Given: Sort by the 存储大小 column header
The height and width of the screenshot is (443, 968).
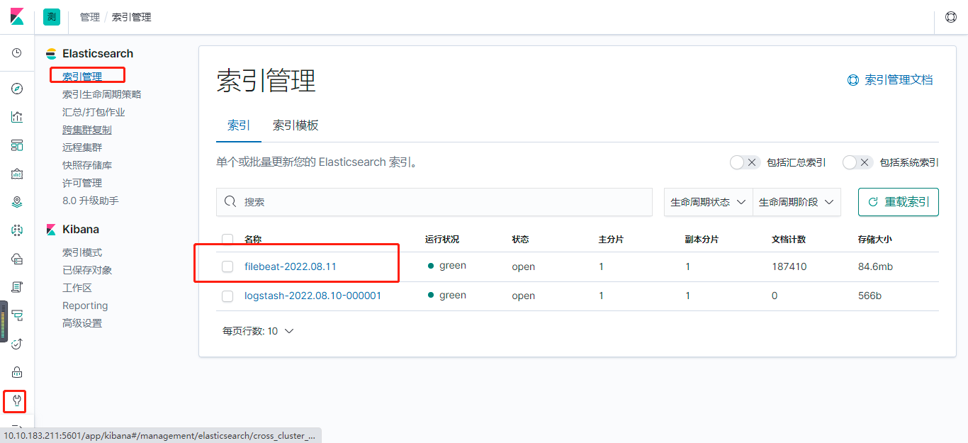Looking at the screenshot, I should [875, 240].
